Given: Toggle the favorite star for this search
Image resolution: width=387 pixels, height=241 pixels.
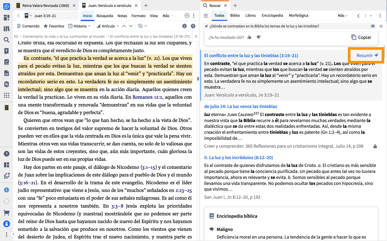Looking at the screenshot, I should click(381, 26).
